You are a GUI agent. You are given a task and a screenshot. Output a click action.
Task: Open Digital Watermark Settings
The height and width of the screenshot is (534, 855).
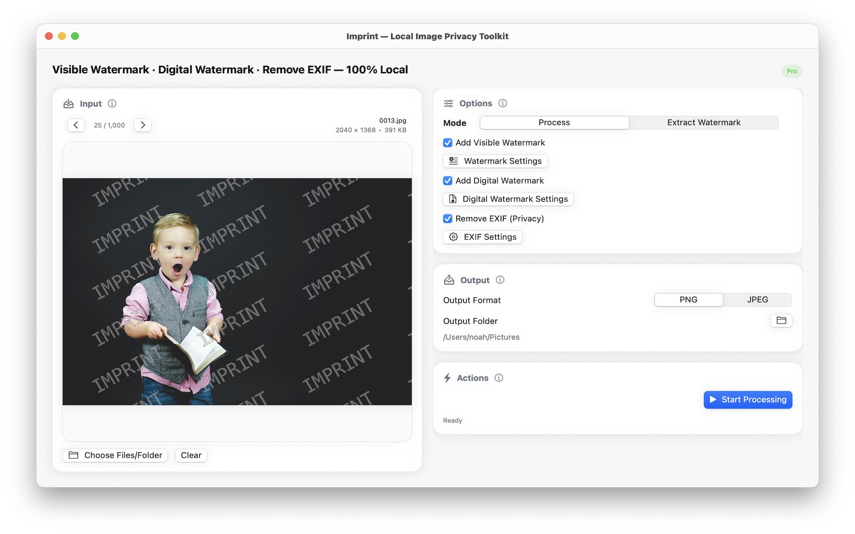pos(508,199)
